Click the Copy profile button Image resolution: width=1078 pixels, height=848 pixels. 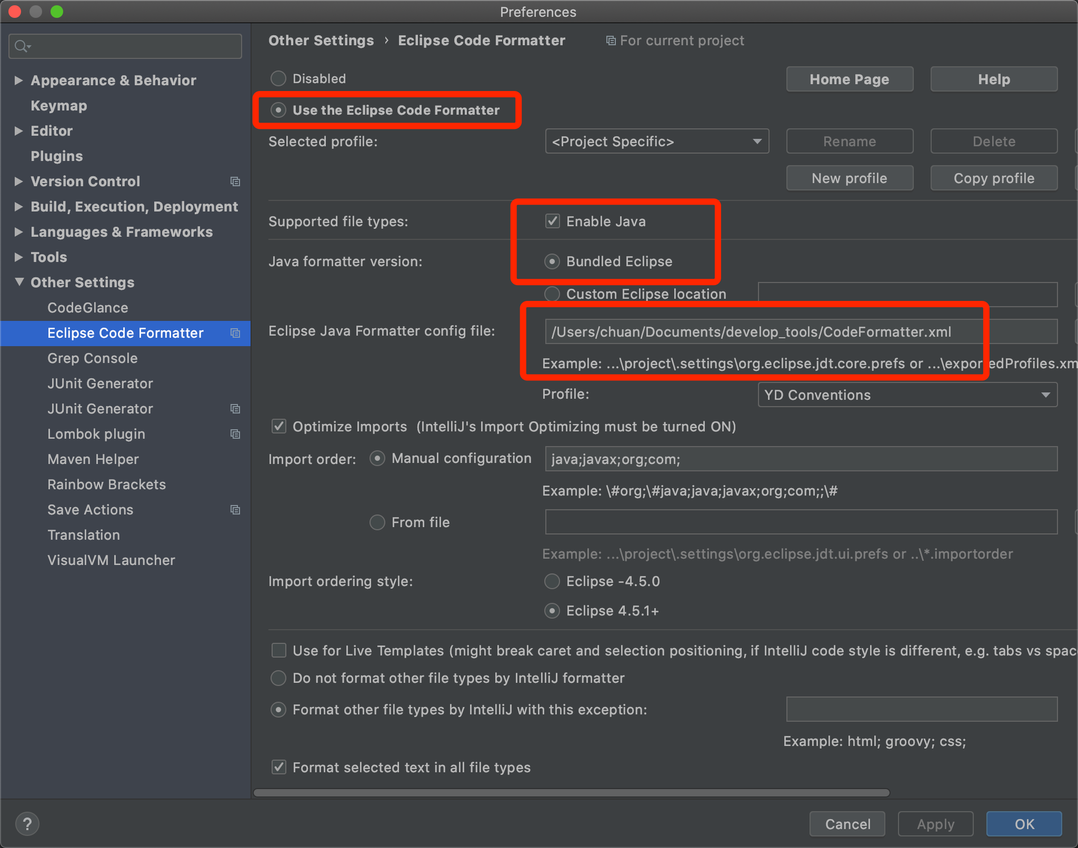point(994,178)
